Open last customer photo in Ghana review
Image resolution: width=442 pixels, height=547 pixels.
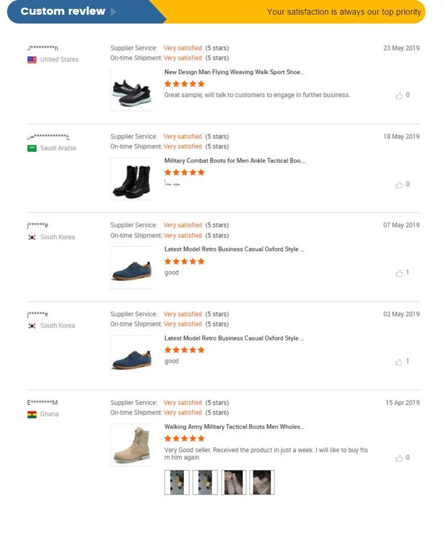click(x=262, y=482)
